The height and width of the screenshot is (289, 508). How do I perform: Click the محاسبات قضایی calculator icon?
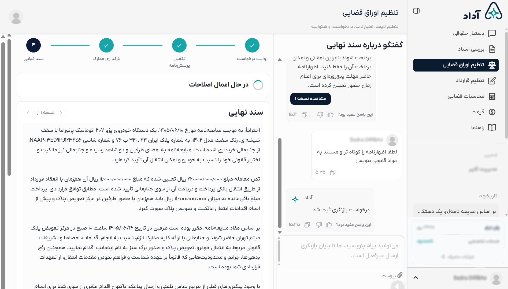coord(492,96)
